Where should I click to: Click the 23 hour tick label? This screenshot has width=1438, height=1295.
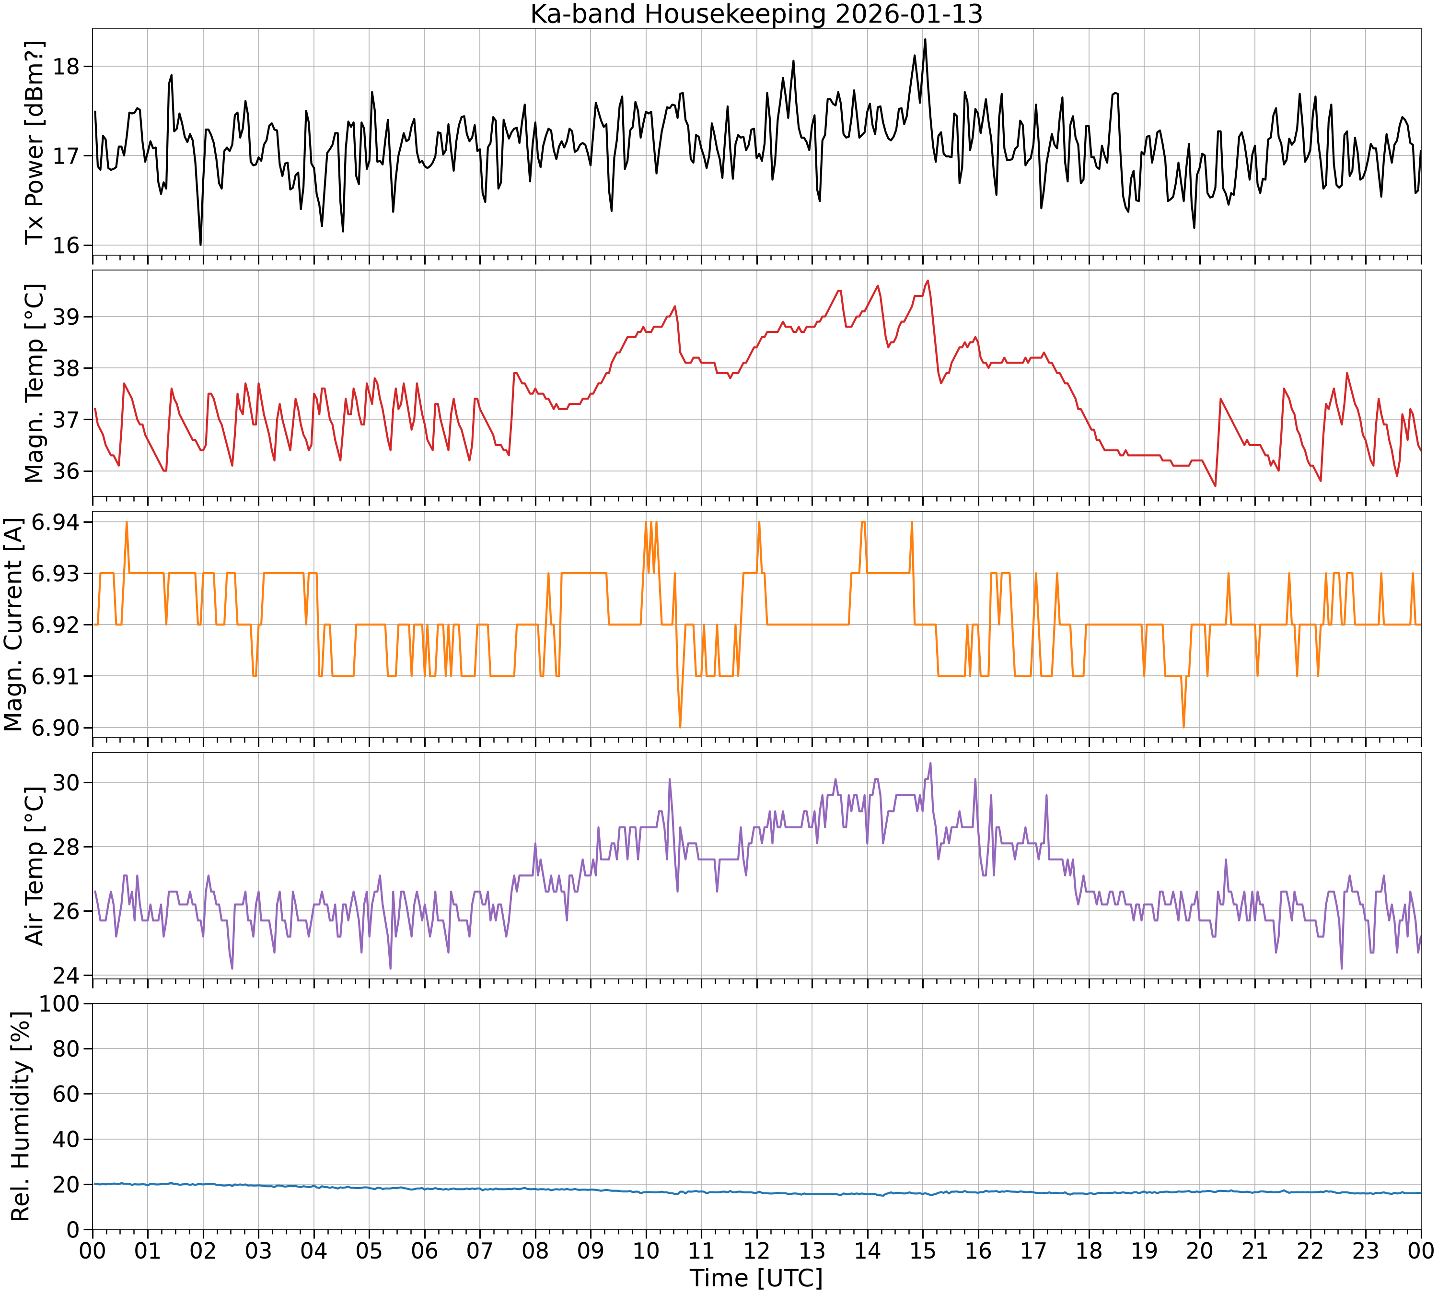click(x=1366, y=1250)
